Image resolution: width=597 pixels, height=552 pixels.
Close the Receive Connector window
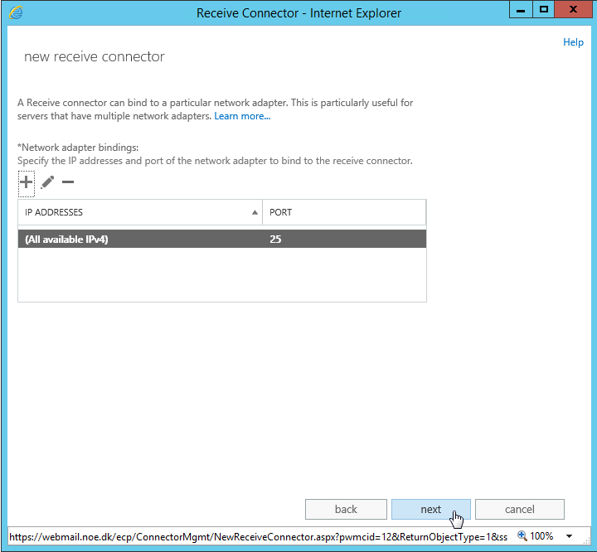click(x=573, y=9)
